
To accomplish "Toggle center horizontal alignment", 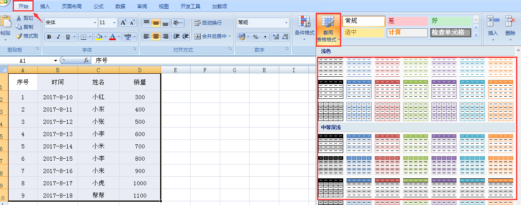I will pos(156,36).
